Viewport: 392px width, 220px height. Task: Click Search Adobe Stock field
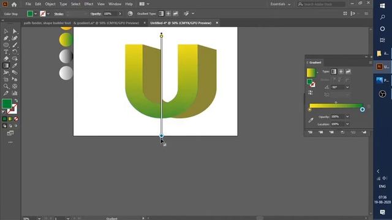pyautogui.click(x=321, y=4)
